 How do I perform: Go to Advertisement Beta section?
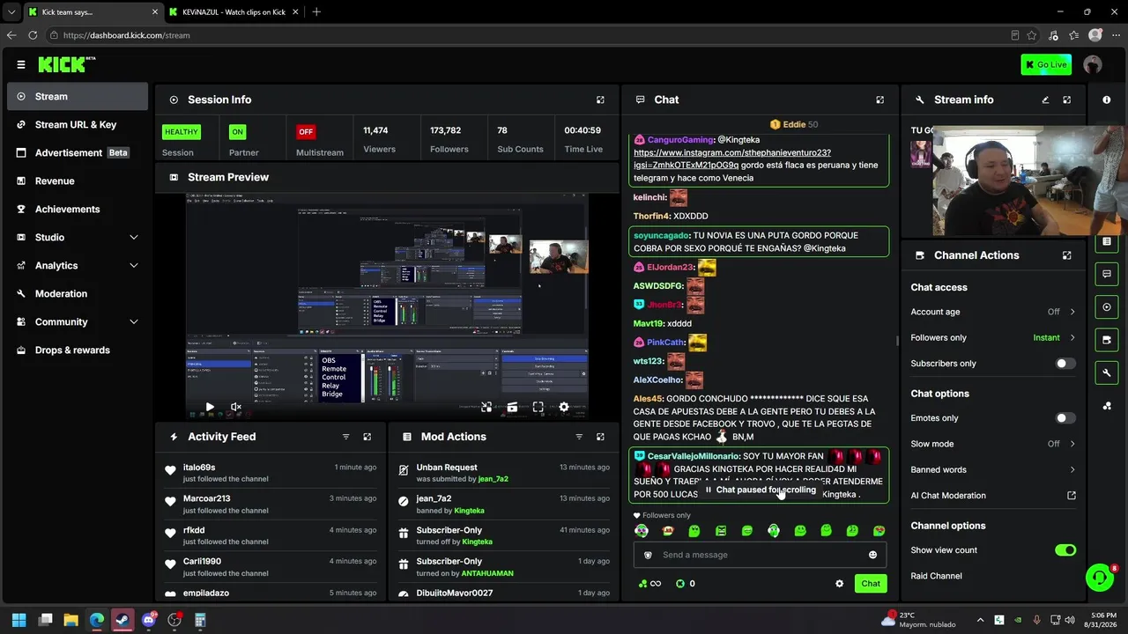78,153
